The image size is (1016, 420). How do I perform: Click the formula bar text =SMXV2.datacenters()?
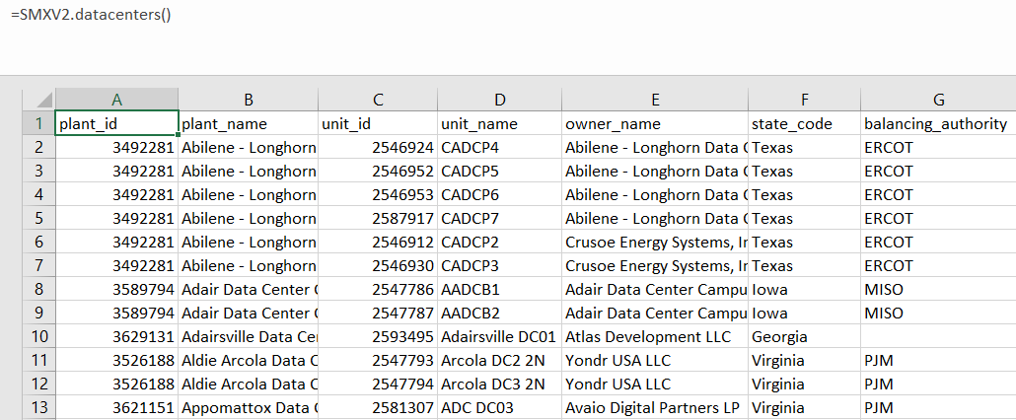tap(91, 14)
